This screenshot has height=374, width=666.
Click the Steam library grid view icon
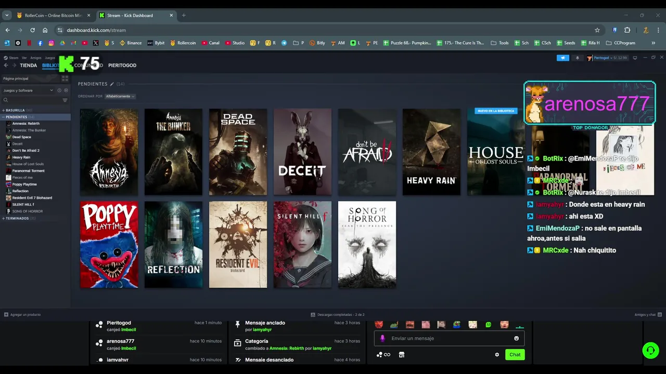pyautogui.click(x=65, y=78)
